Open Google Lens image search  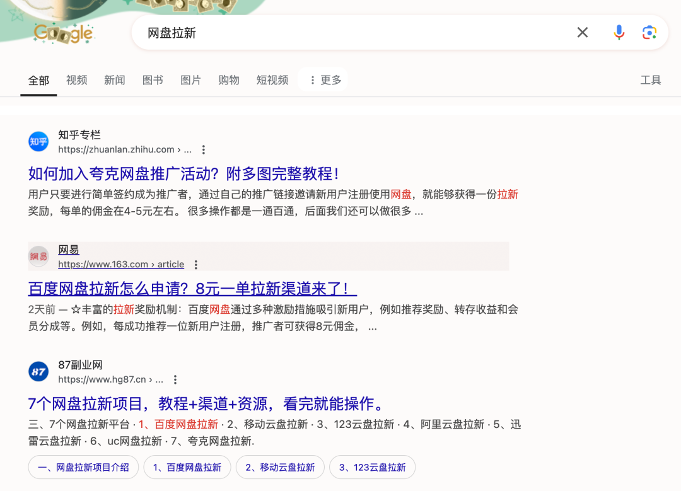pyautogui.click(x=649, y=33)
